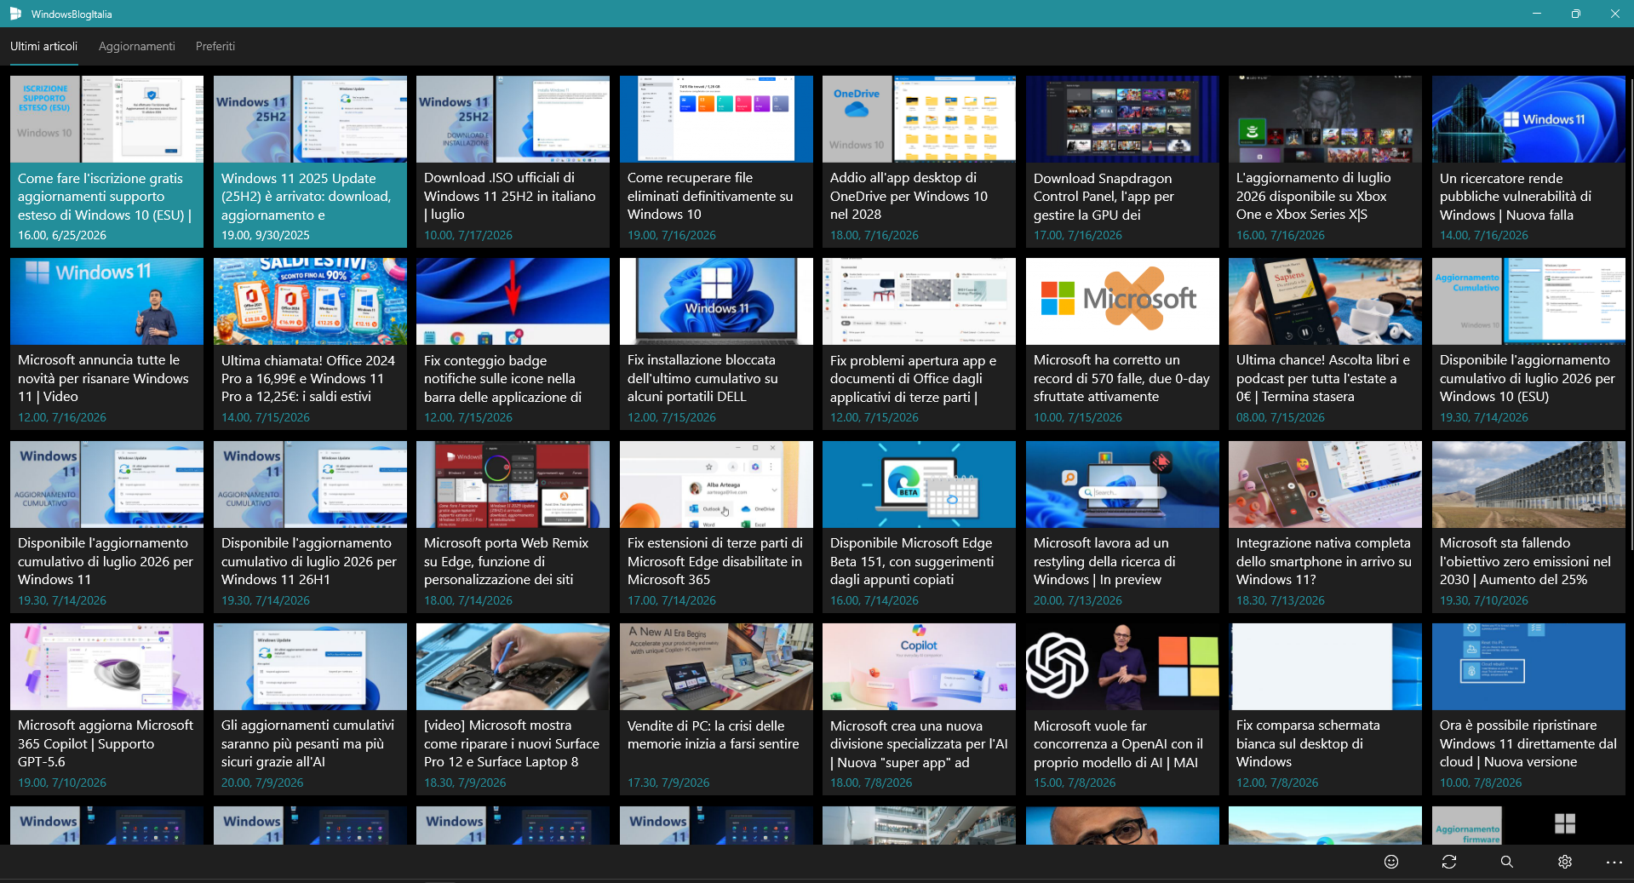Open the Fix conteggio badge notifiche article
The height and width of the screenshot is (883, 1634).
[x=513, y=344]
